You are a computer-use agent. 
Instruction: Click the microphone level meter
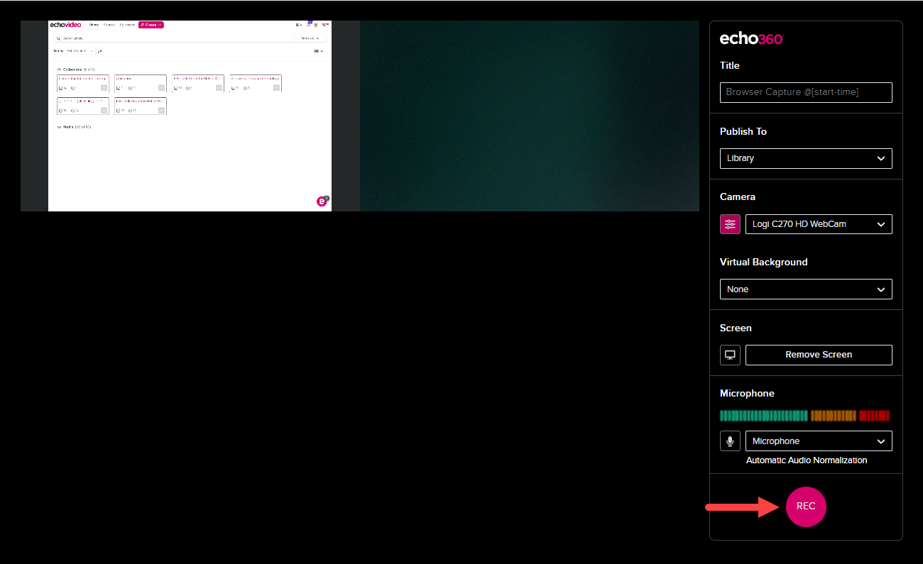(805, 416)
